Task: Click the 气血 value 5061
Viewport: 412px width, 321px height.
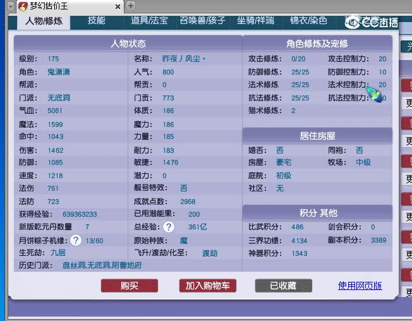Action: 55,111
